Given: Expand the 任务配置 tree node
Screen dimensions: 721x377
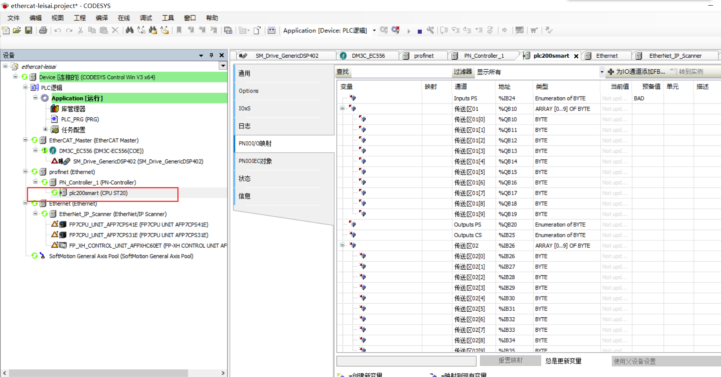Looking at the screenshot, I should tap(45, 129).
